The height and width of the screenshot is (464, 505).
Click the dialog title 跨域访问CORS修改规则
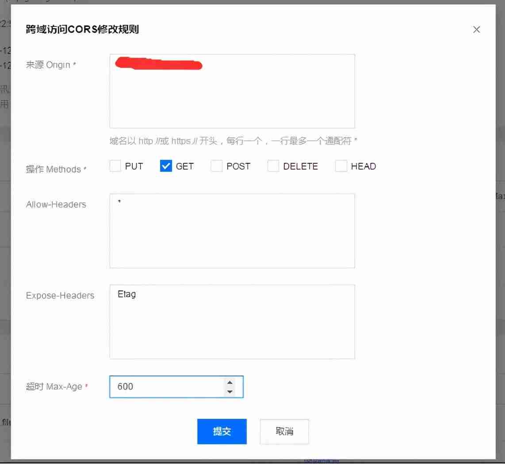82,29
